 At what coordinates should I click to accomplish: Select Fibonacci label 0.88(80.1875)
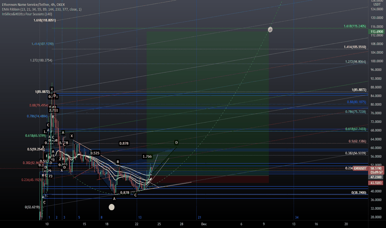(357, 102)
